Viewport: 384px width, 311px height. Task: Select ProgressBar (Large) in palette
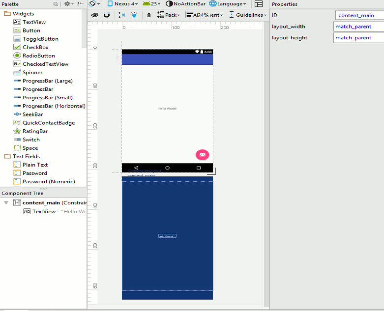43,81
